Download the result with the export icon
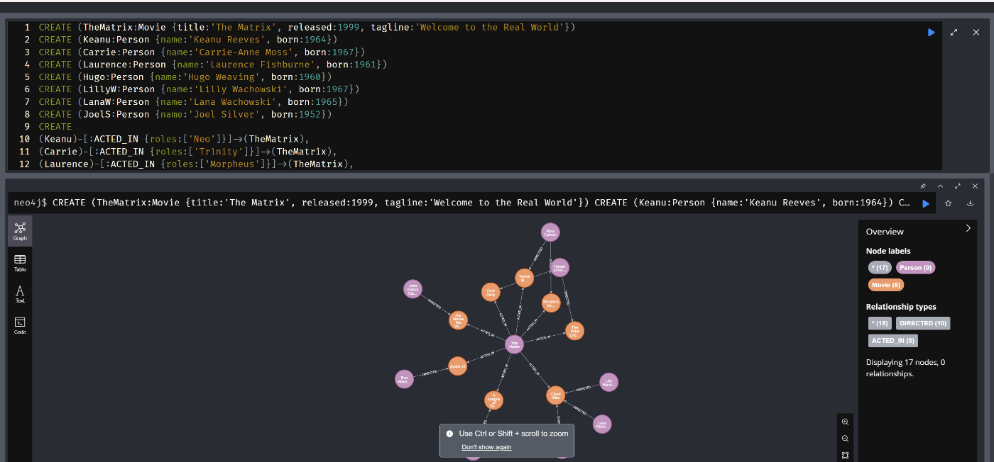The width and height of the screenshot is (994, 462). click(x=970, y=203)
